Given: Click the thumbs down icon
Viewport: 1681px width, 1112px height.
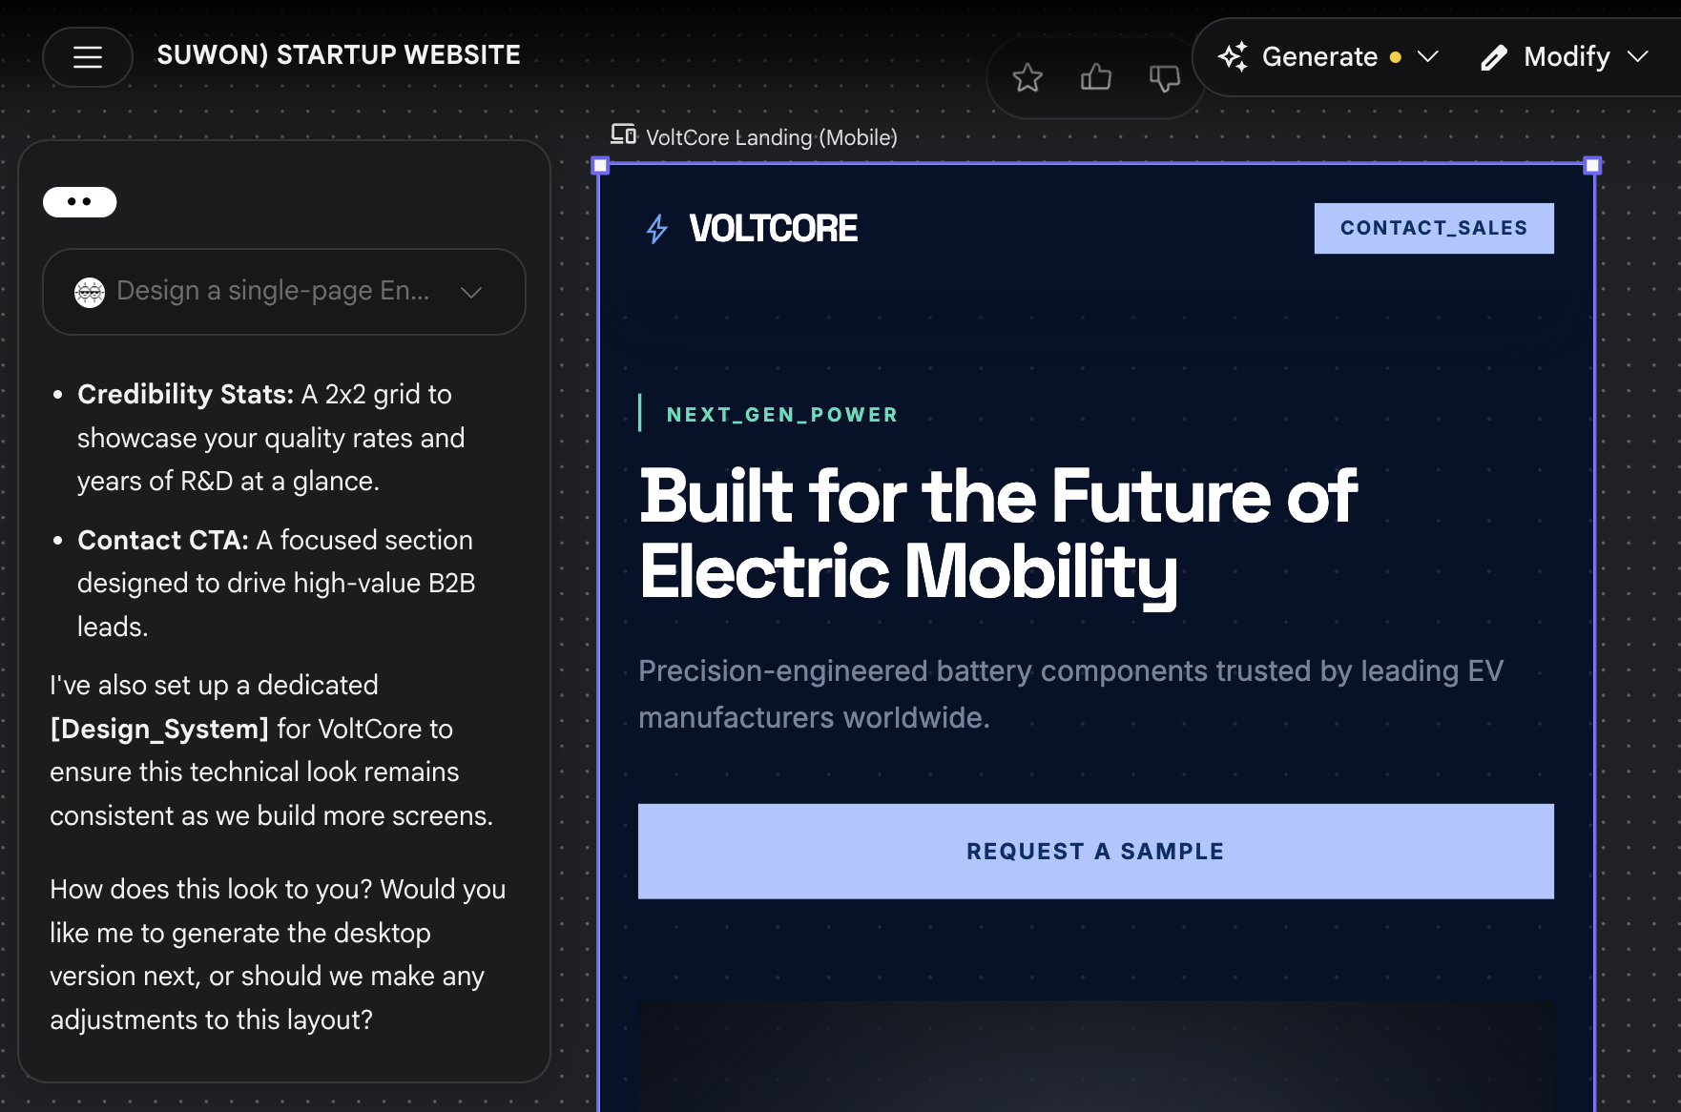Looking at the screenshot, I should coord(1165,77).
